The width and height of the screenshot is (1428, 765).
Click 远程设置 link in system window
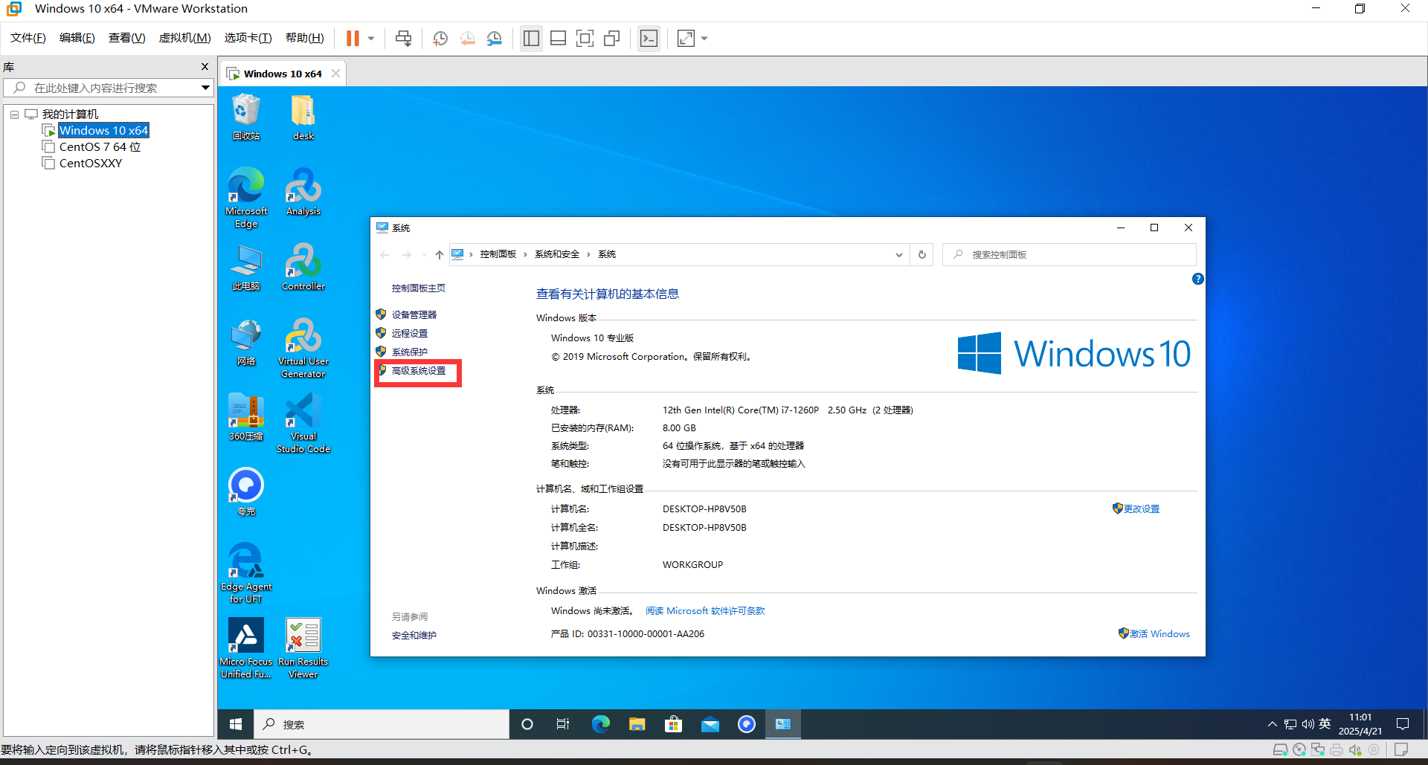[x=409, y=334]
